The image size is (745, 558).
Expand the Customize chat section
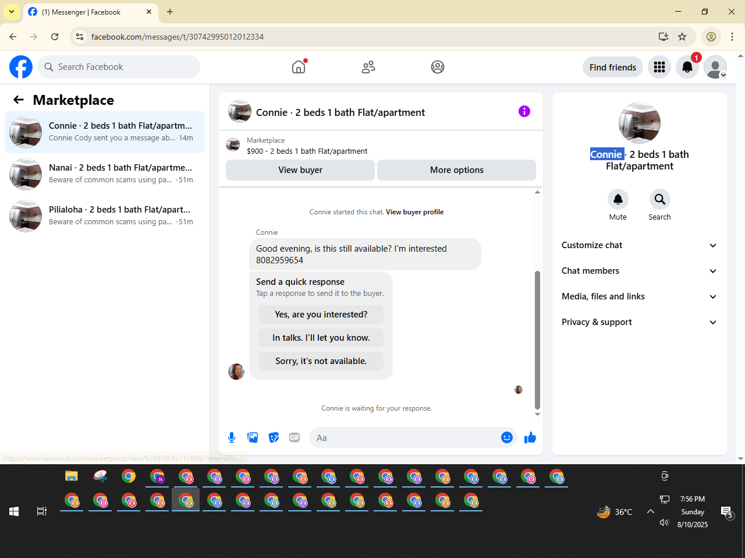639,245
